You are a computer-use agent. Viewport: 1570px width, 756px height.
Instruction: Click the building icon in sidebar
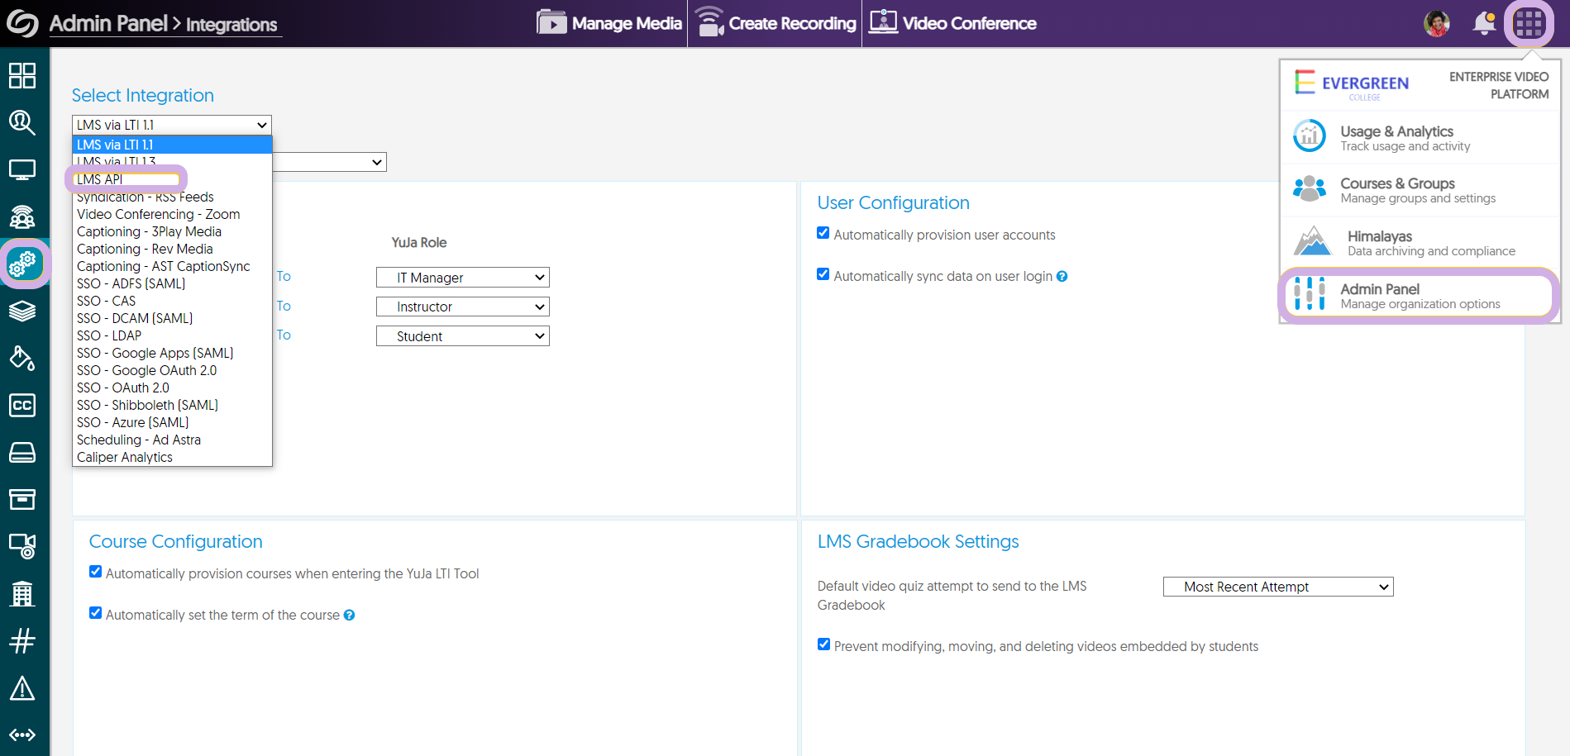22,593
